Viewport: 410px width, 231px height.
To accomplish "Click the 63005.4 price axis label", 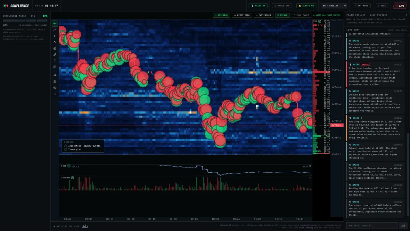I will pos(336,70).
